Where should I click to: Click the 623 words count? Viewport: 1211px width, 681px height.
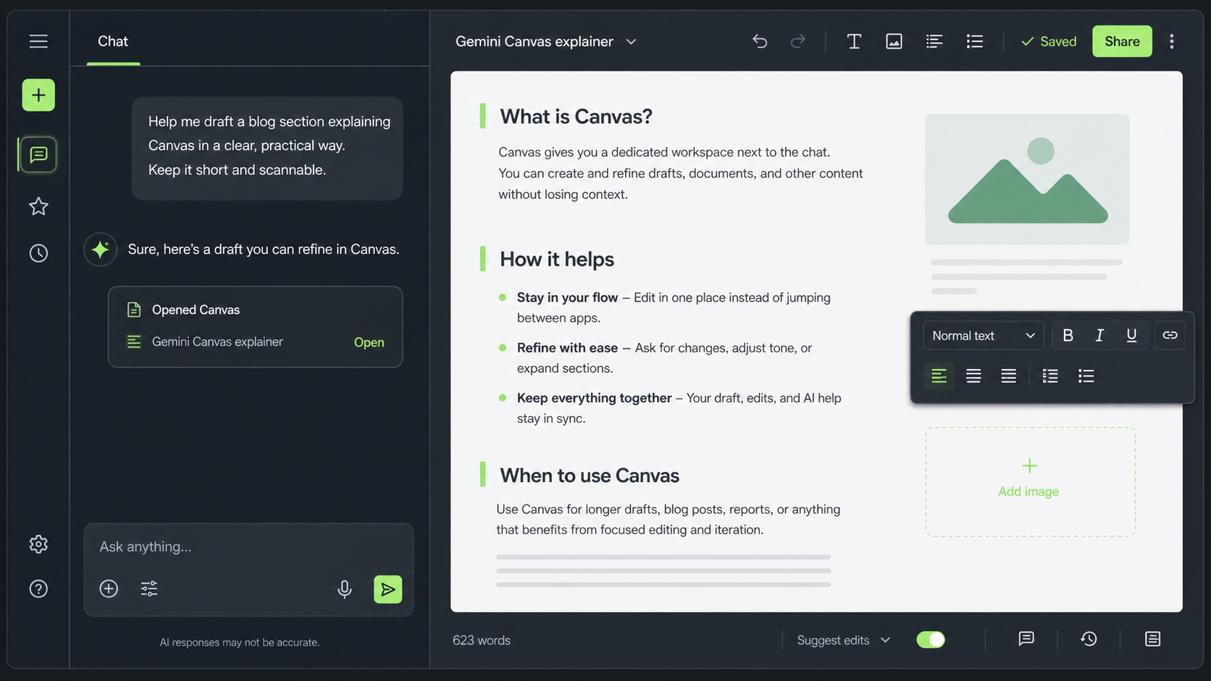[482, 640]
